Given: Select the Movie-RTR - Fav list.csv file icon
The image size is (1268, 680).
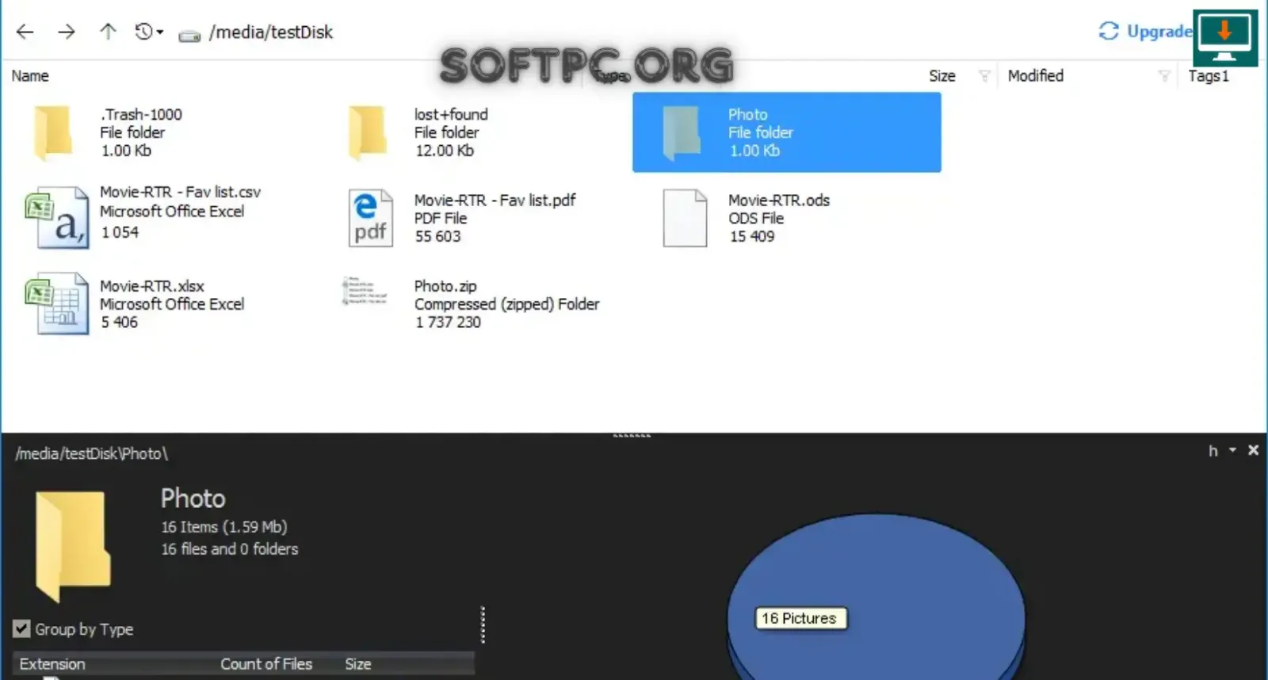Looking at the screenshot, I should coord(57,218).
